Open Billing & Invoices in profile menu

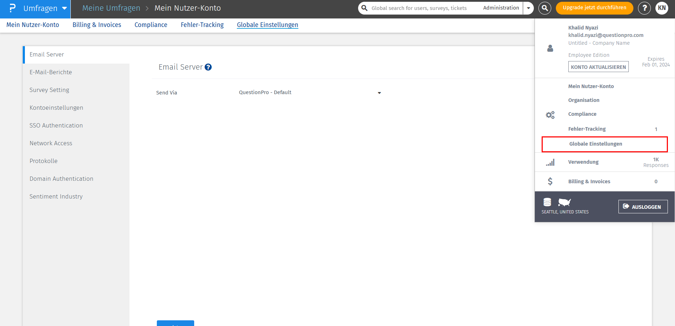pyautogui.click(x=589, y=181)
